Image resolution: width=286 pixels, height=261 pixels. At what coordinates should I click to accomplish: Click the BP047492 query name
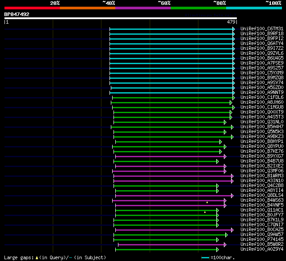[17, 14]
